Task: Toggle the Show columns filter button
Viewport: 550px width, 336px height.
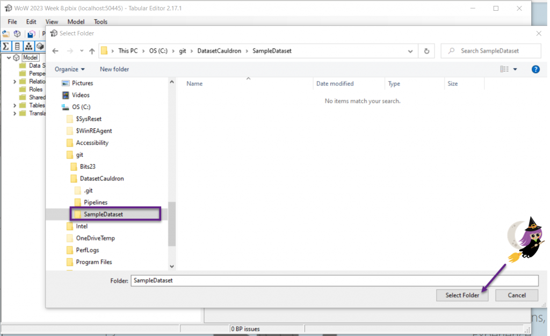Action: (x=17, y=46)
